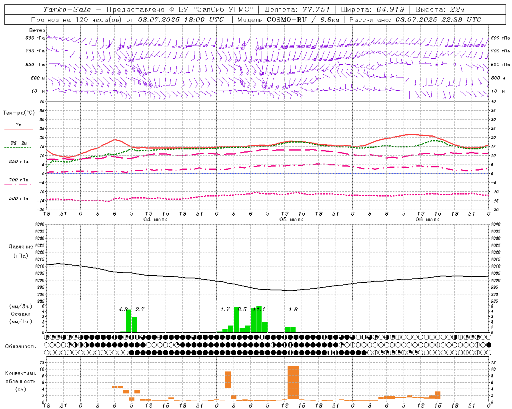Click the Конвективн. label of convective cloudiness

(21, 373)
